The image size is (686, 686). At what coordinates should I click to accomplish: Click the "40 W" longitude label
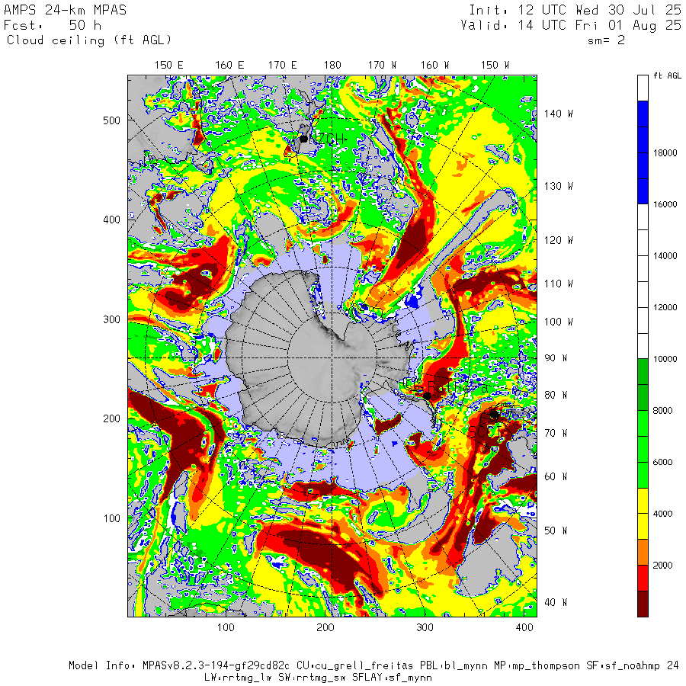pos(556,602)
